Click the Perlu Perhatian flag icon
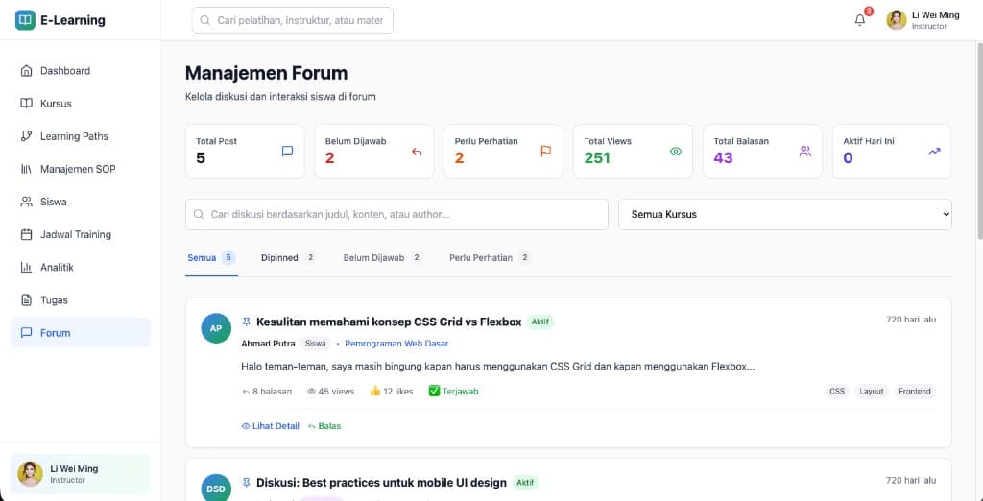The height and width of the screenshot is (501, 983). (545, 151)
